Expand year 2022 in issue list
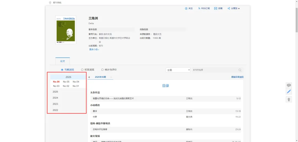Image resolution: width=298 pixels, height=142 pixels. (55, 110)
